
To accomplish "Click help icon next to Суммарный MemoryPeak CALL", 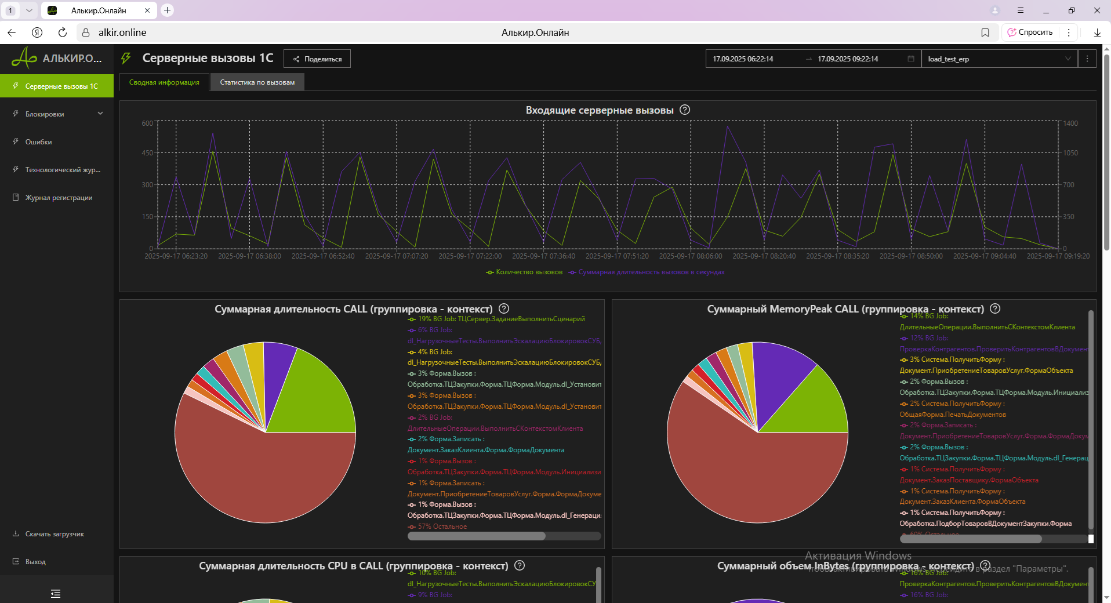I will point(995,309).
